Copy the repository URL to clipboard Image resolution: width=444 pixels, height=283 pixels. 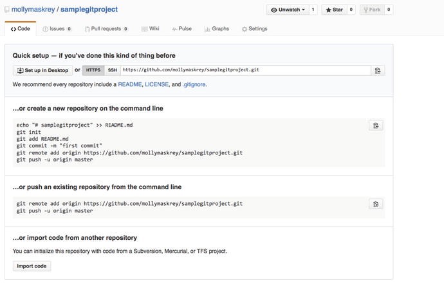tap(378, 71)
